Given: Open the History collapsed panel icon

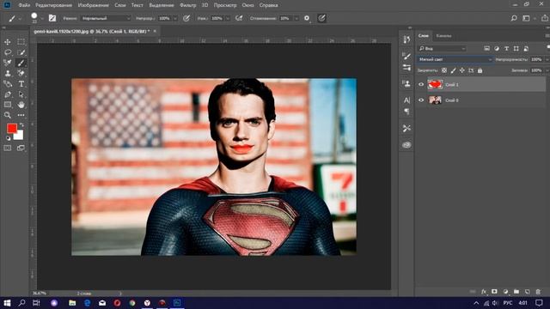Looking at the screenshot, I should pos(406,39).
